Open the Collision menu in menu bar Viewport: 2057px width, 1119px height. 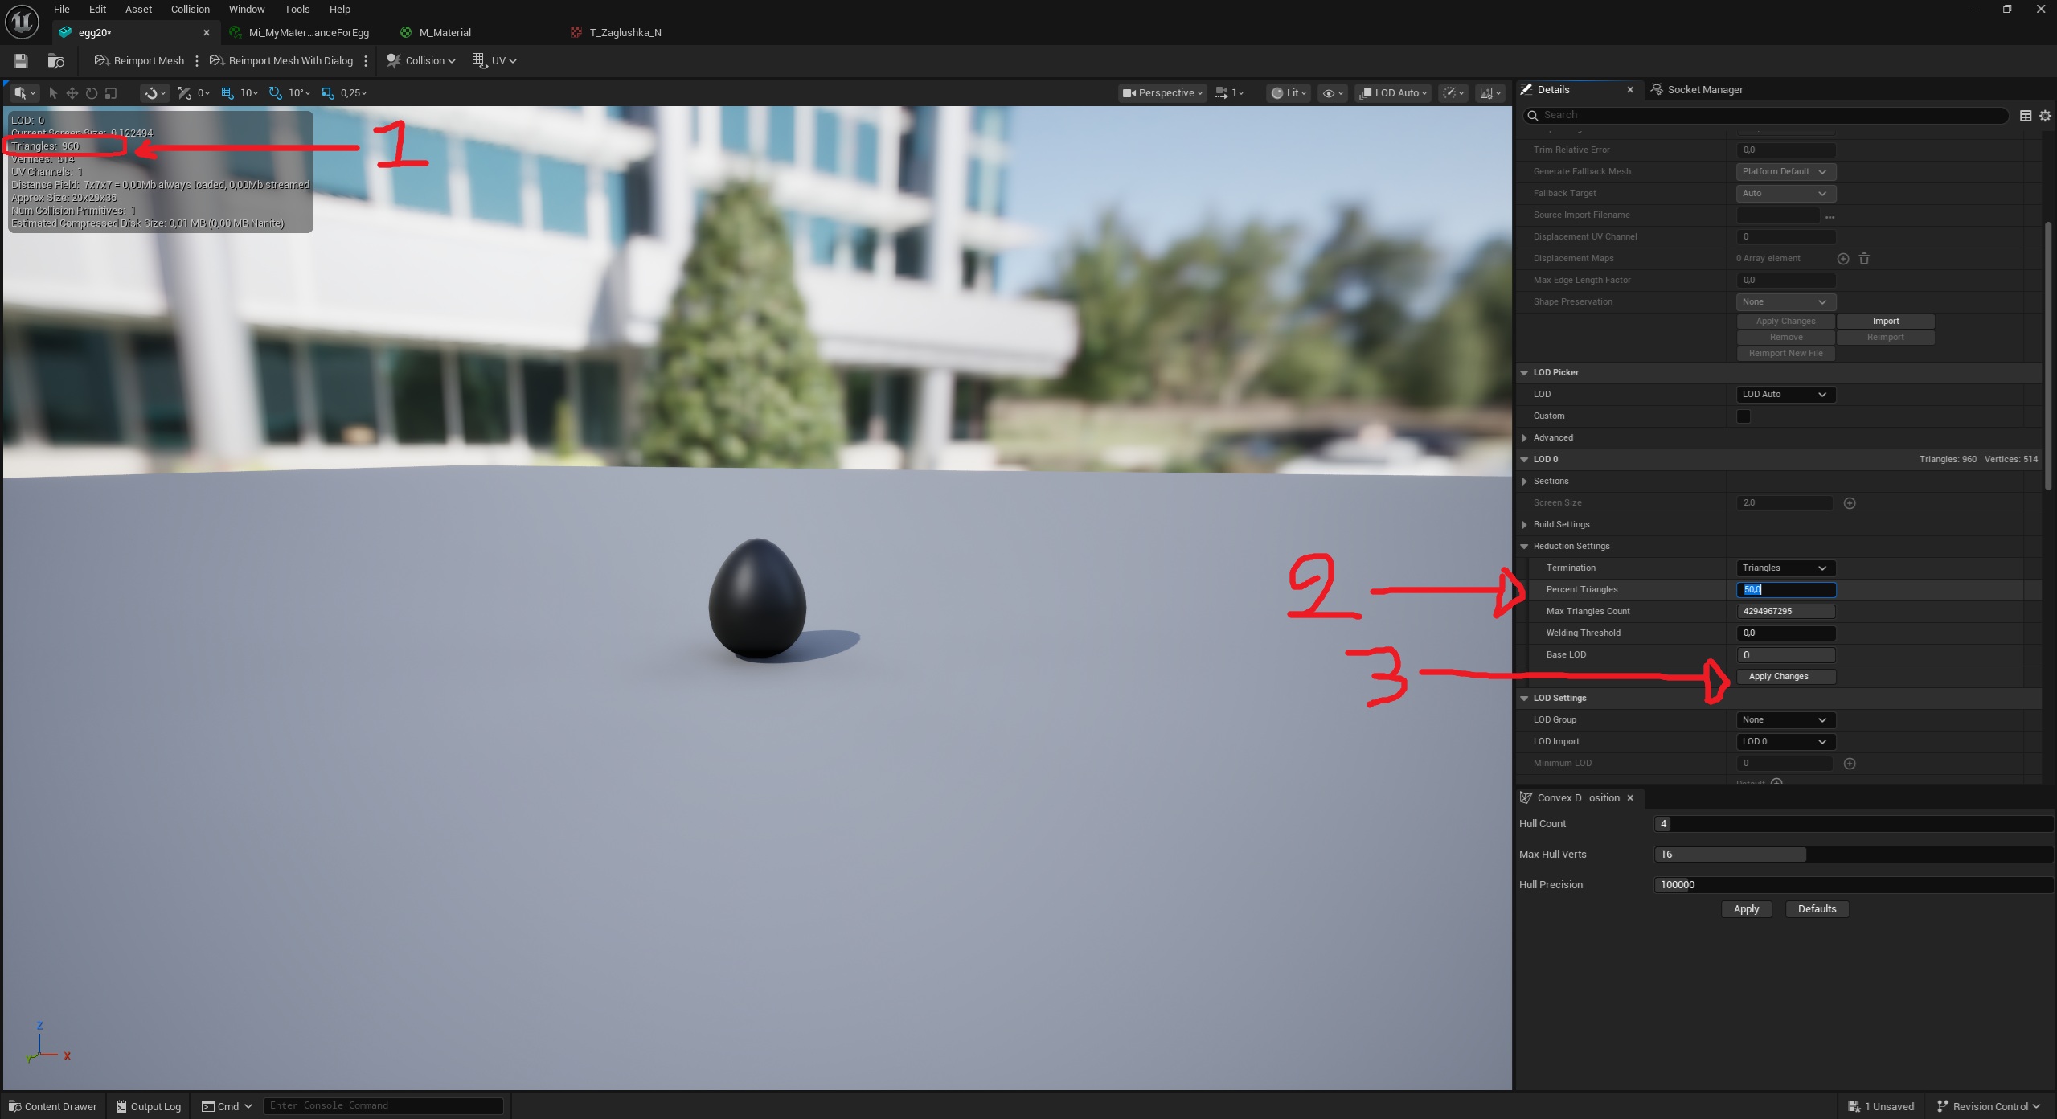point(190,10)
